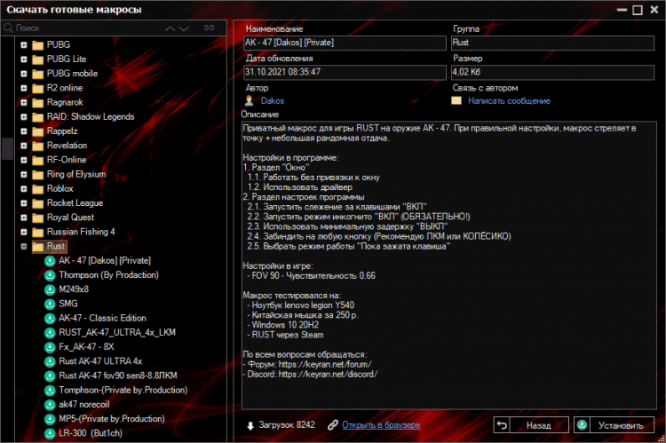Viewport: 666px width, 443px height.
Task: Click the Написать сообщение link
Action: [x=509, y=101]
